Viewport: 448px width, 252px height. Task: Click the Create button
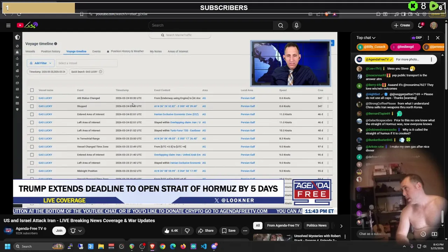point(402,25)
